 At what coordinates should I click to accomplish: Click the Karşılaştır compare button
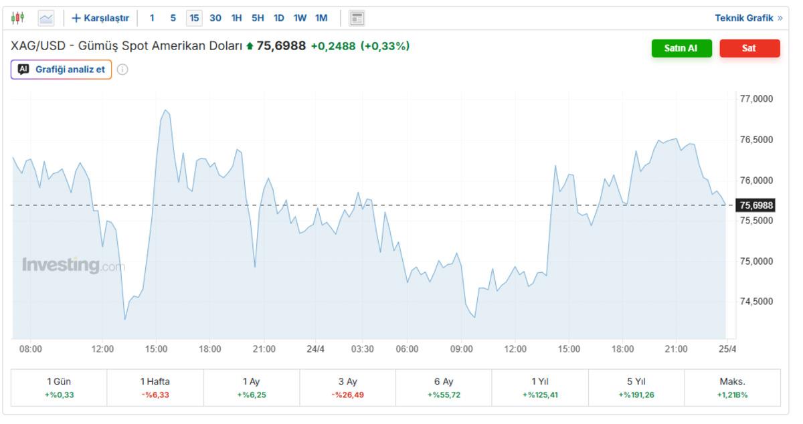coord(100,18)
